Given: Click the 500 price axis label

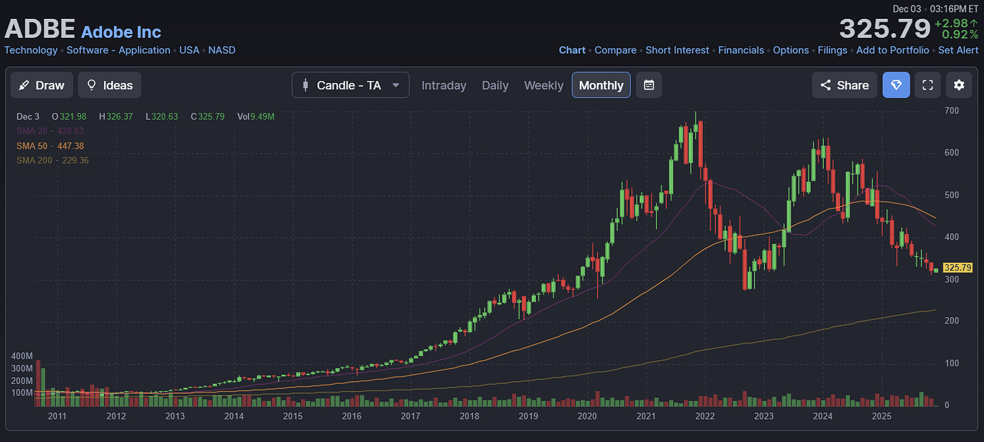Looking at the screenshot, I should (x=952, y=195).
